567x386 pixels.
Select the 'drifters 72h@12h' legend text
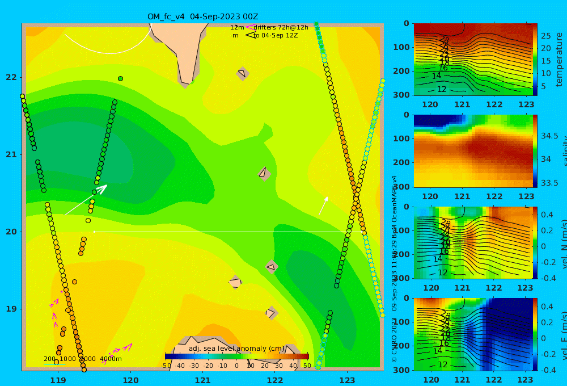pyautogui.click(x=281, y=27)
